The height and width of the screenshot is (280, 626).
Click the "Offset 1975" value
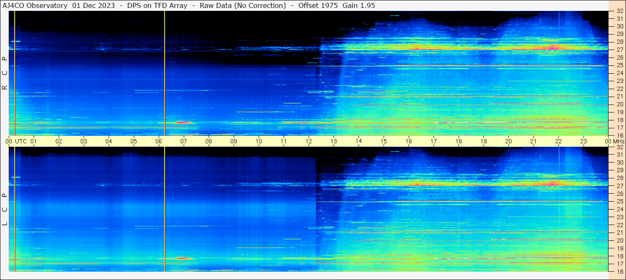[318, 5]
